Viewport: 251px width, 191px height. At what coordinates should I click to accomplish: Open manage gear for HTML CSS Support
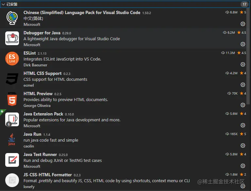coord(243,85)
